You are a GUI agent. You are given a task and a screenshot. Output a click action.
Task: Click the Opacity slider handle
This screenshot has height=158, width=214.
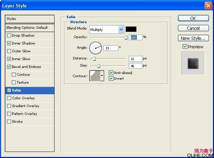tap(126, 37)
